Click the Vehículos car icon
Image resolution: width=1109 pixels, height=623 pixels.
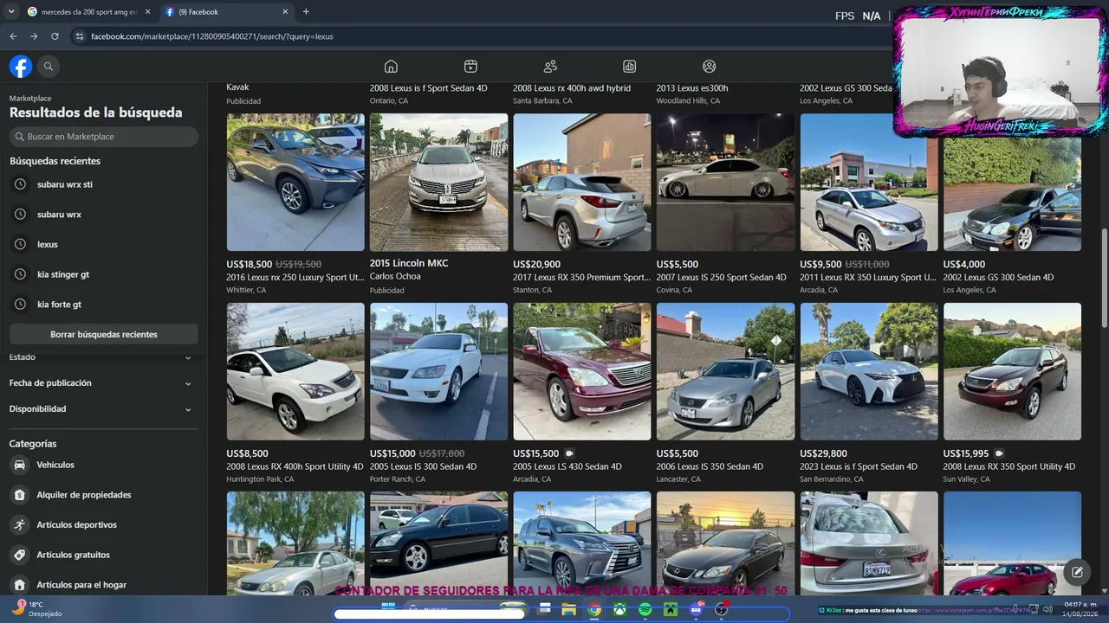click(x=19, y=466)
